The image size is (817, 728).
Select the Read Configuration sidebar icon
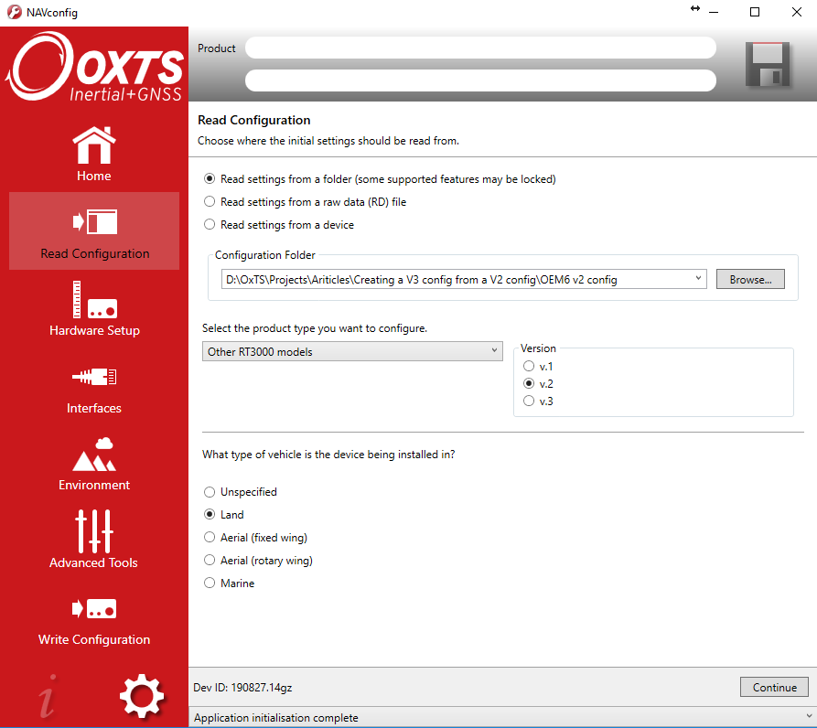click(95, 222)
